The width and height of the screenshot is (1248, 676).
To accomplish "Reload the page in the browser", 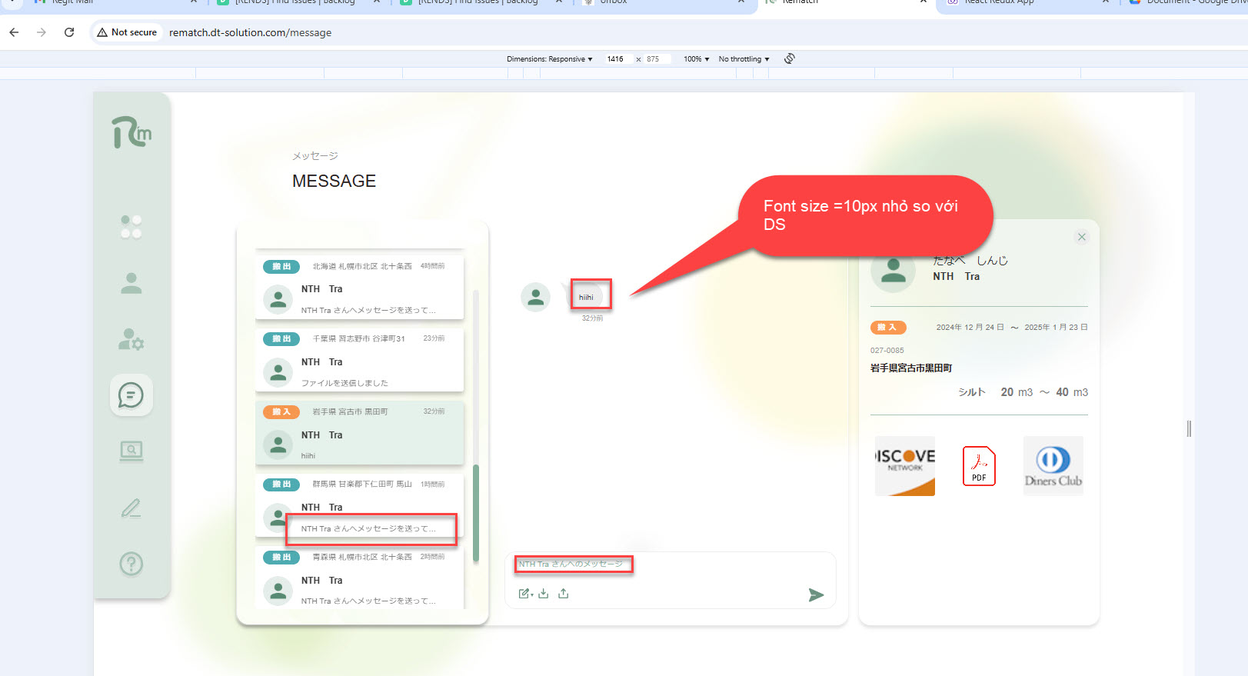I will coord(69,32).
